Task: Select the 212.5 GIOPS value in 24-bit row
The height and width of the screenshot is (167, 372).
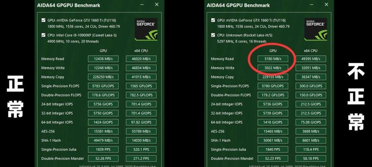Action: [x=311, y=104]
